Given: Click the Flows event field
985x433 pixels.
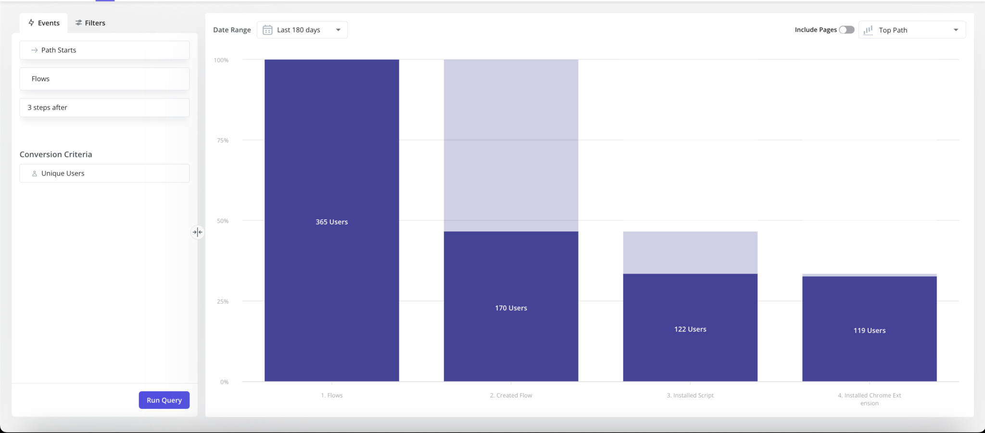Looking at the screenshot, I should 104,78.
